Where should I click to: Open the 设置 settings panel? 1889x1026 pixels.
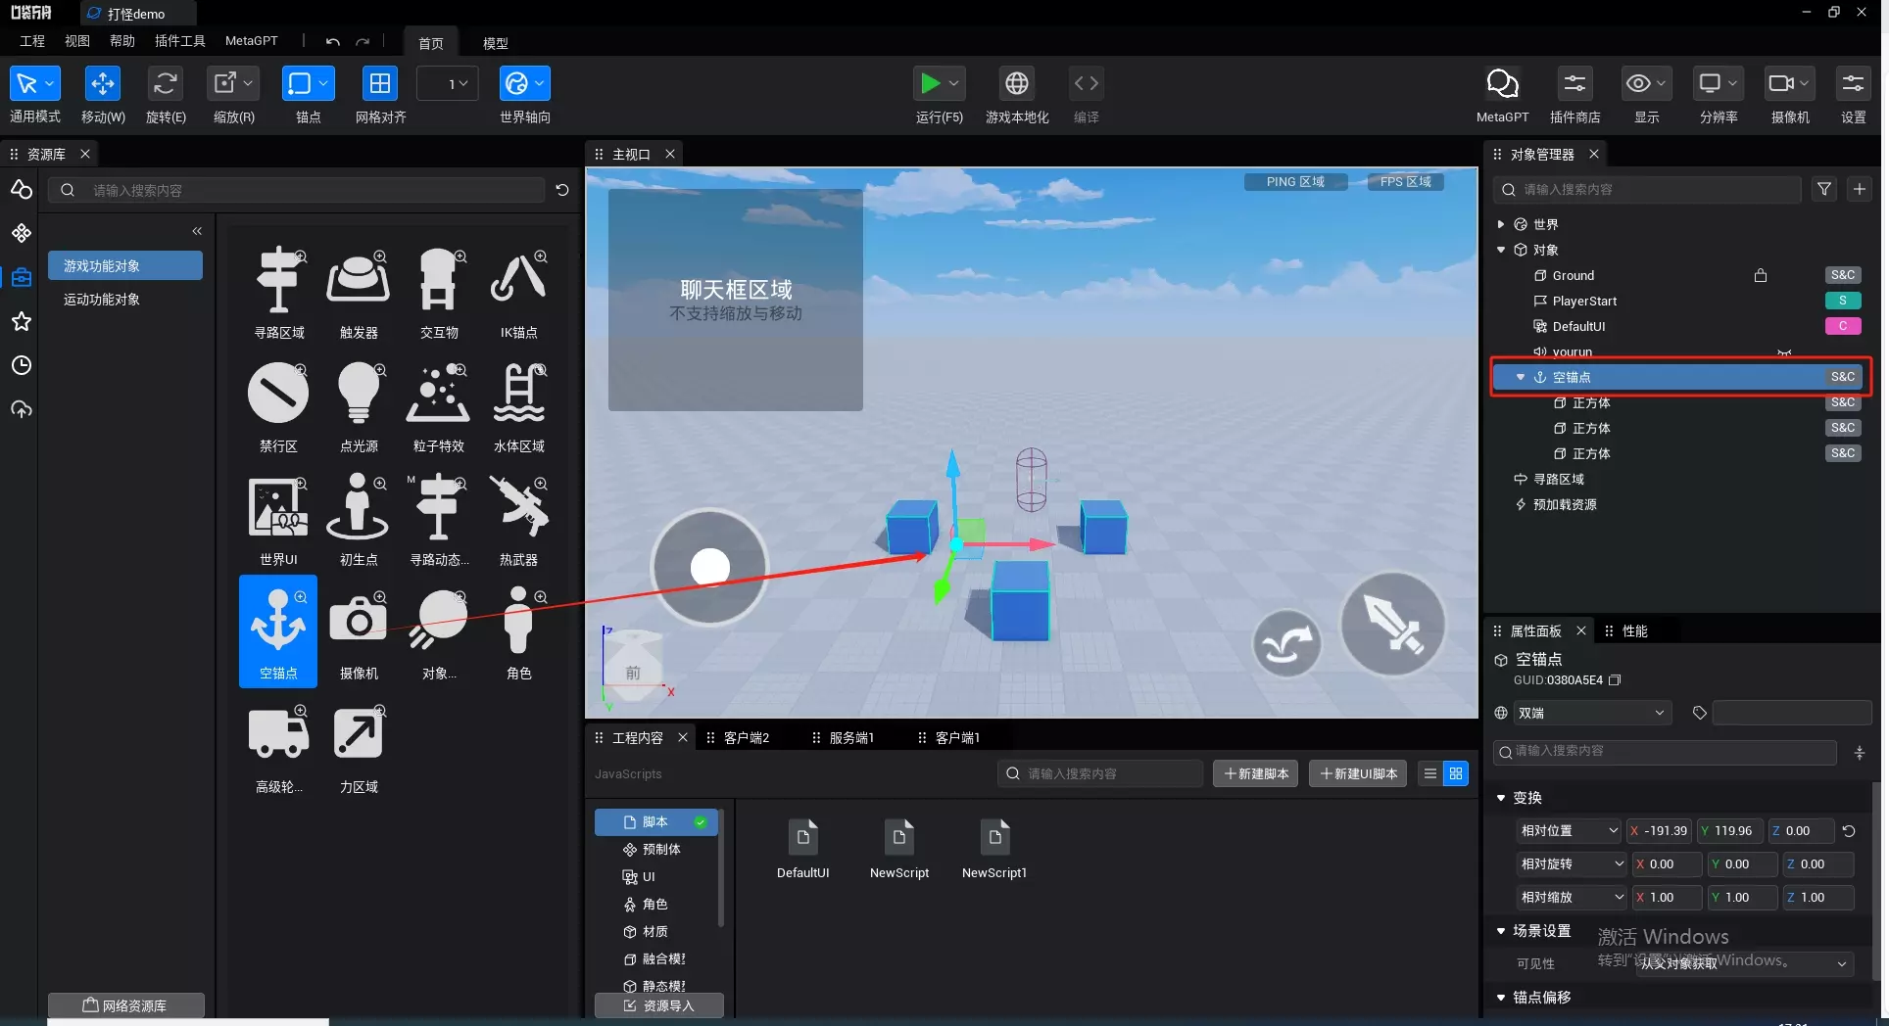point(1853,84)
